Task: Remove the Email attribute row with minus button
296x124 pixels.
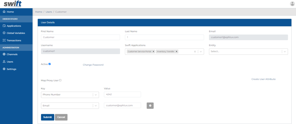Action: pos(150,106)
